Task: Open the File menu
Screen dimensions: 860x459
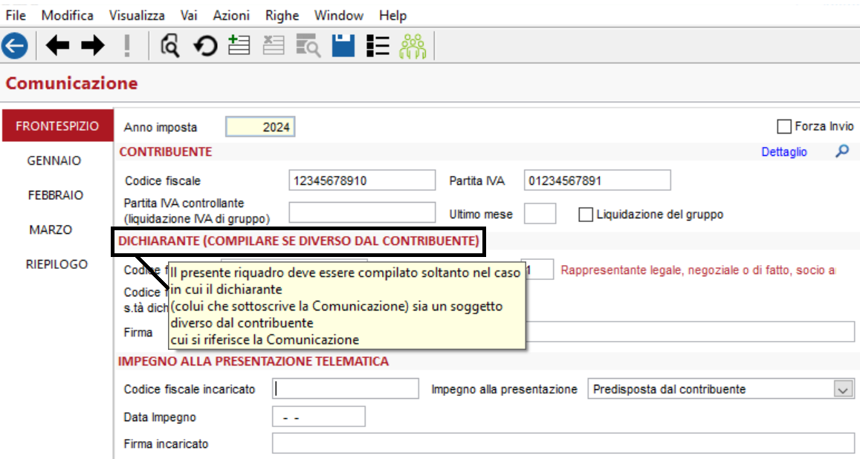Action: (x=16, y=16)
